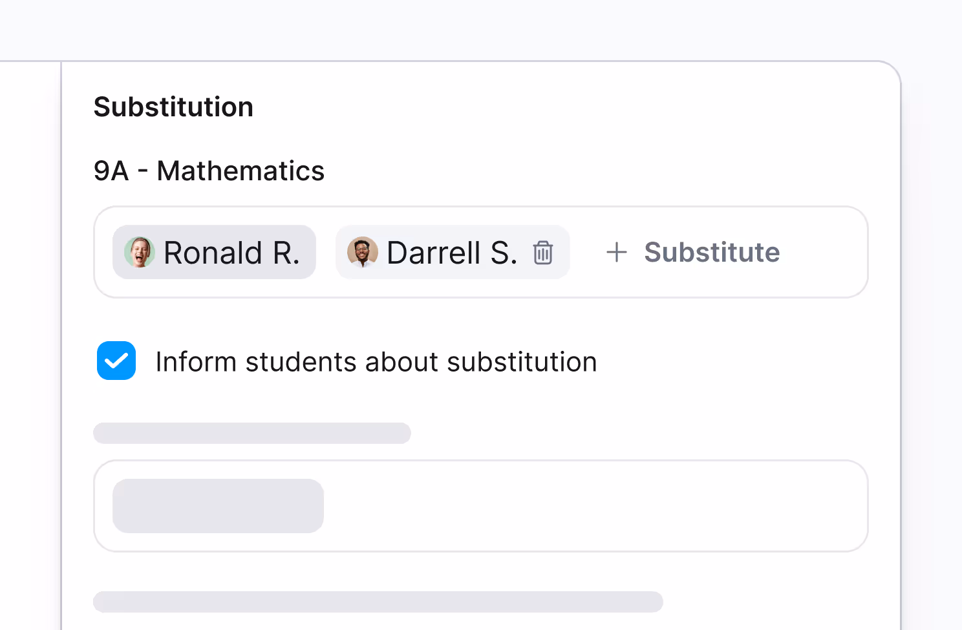This screenshot has height=630, width=962.
Task: Click empty space right of the Substitute button
Action: [824, 252]
